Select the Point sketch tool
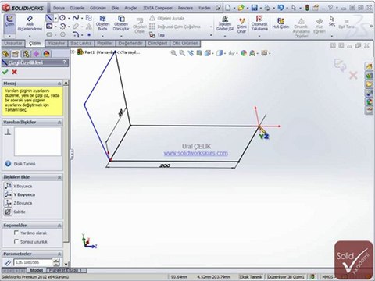This screenshot has height=281, width=375. point(89,34)
